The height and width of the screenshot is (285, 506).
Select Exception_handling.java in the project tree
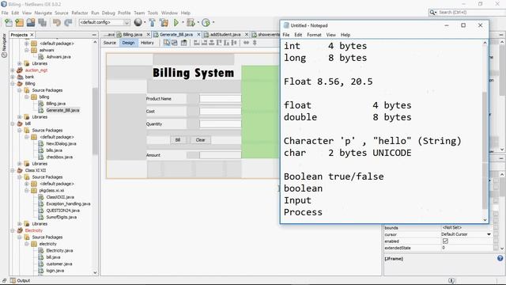pyautogui.click(x=68, y=204)
